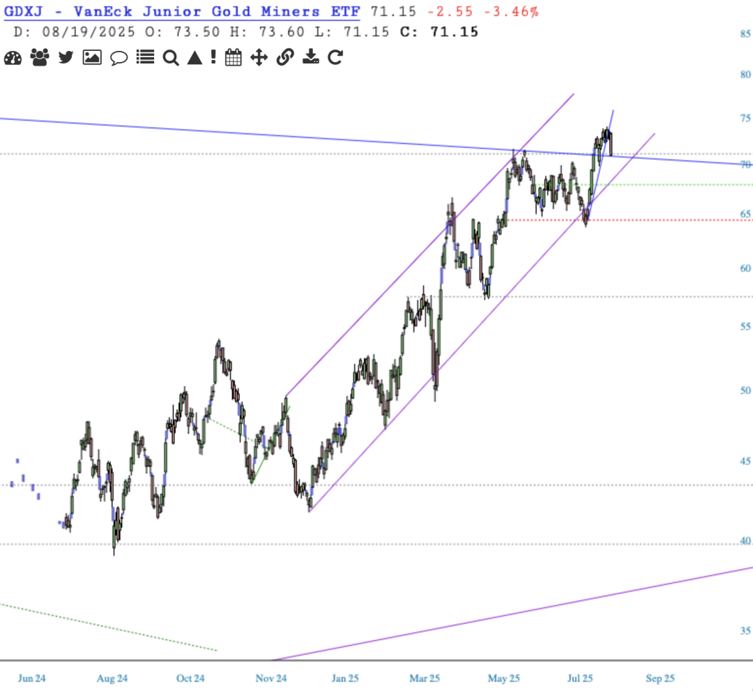Click the 55 price axis label
The image size is (753, 691).
click(745, 326)
